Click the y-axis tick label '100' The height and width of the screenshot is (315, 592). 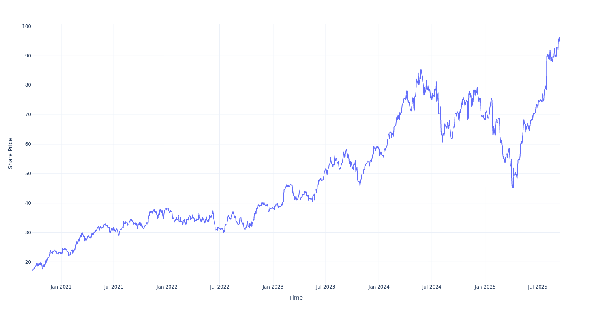26,26
